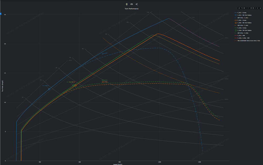Click the 800 tick label on the speed axis
Image resolution: width=263 pixels, height=165 pixels.
pos(120,162)
